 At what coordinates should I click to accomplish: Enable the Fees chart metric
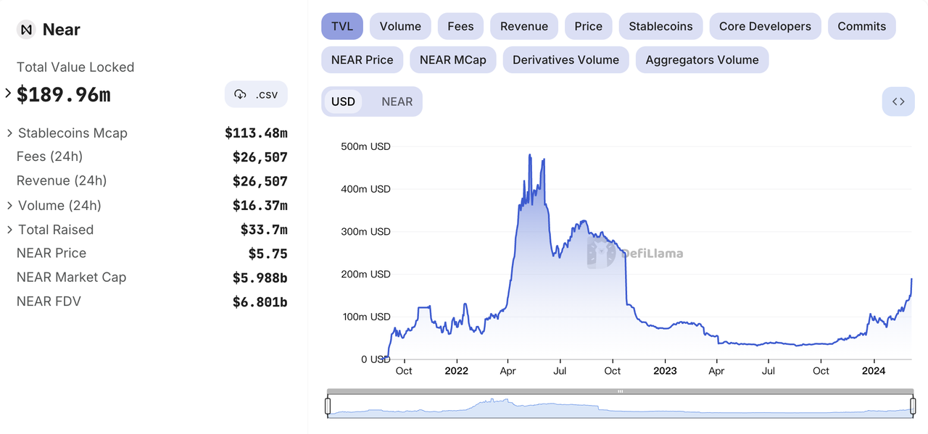(x=460, y=26)
